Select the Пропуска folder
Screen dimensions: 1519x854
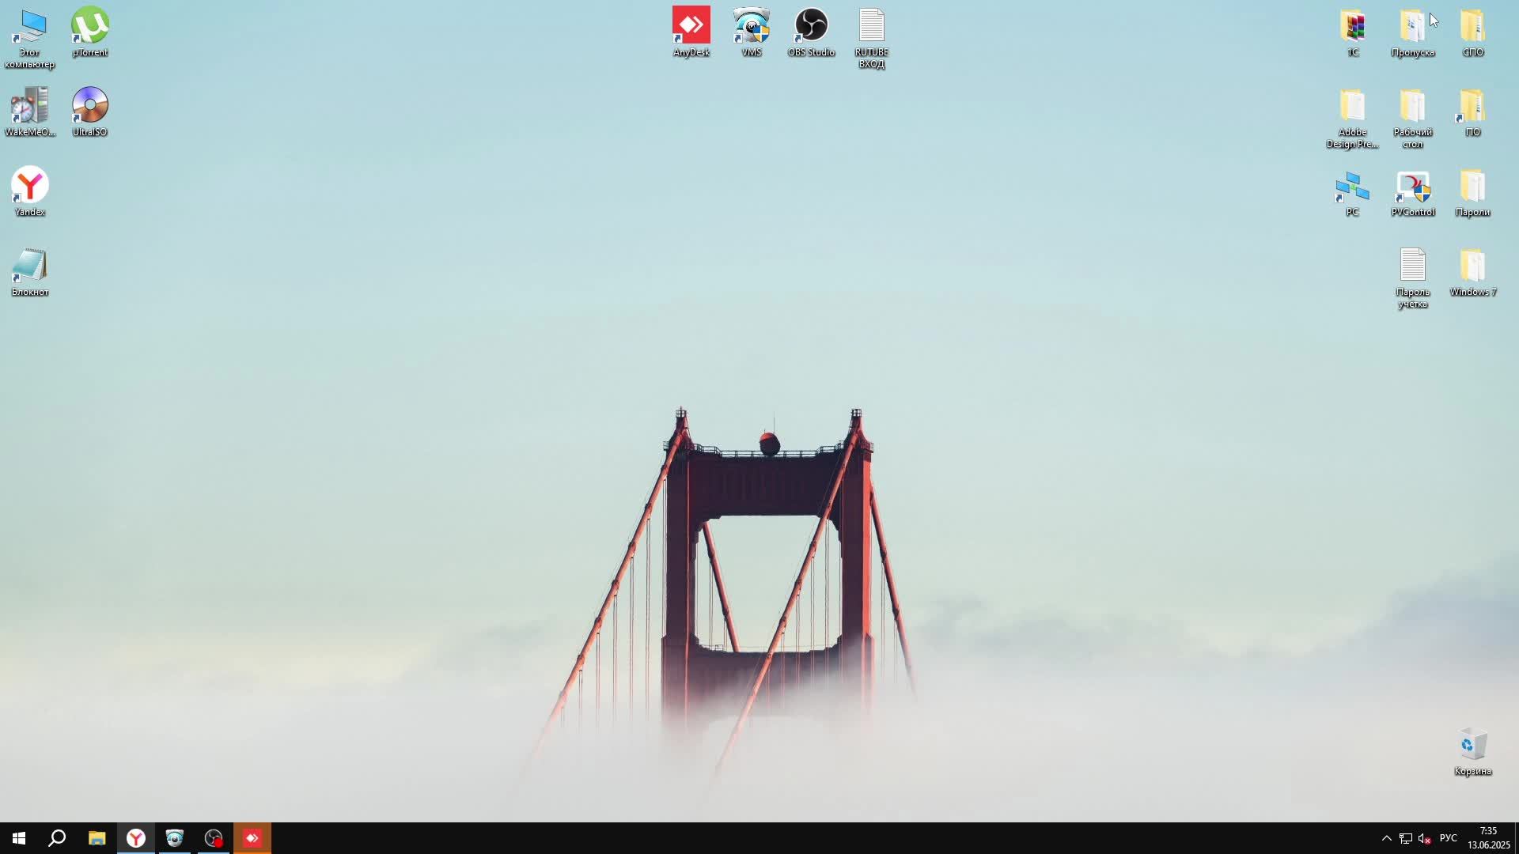pos(1413,32)
